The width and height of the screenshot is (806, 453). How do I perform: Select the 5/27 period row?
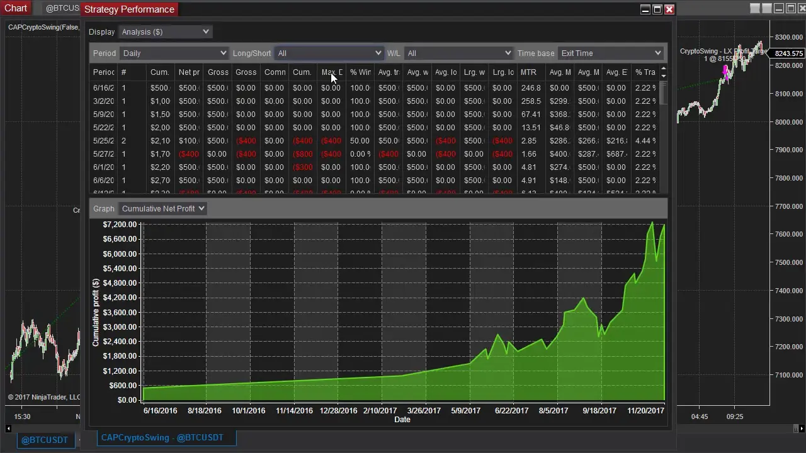tap(374, 154)
